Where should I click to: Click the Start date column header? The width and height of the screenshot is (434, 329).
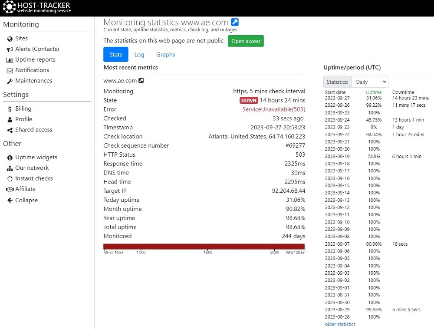(335, 92)
